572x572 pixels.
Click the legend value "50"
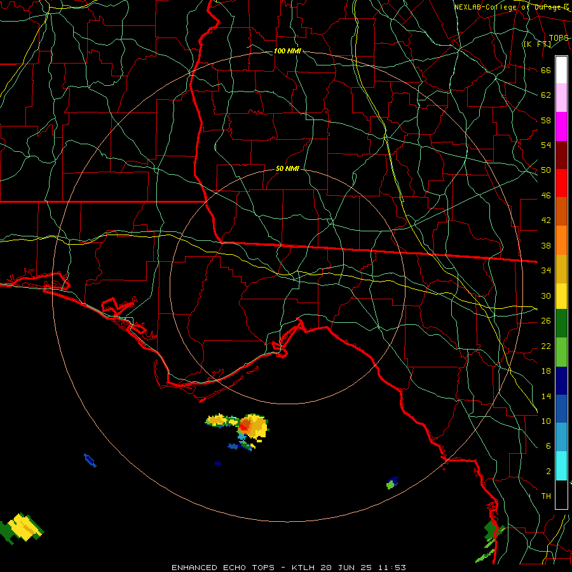[546, 170]
